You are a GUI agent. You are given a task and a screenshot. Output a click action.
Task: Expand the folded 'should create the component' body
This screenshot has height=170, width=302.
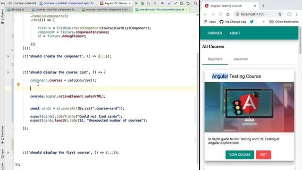click(x=103, y=56)
